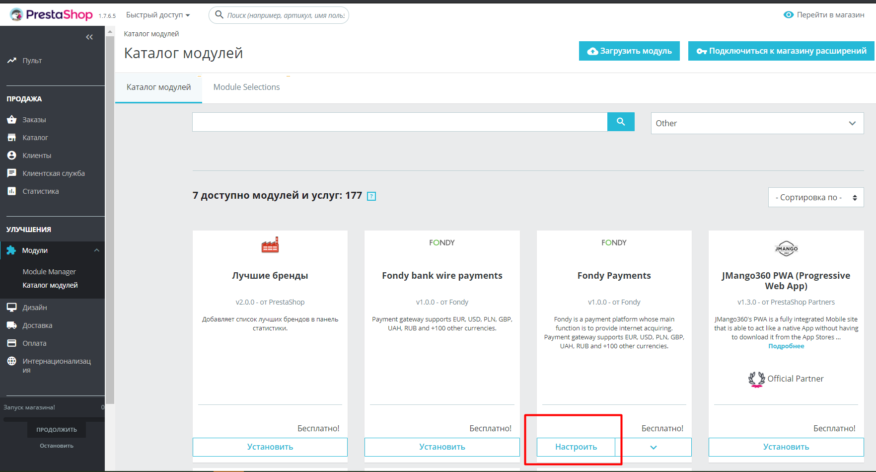Collapse the sidebar with double chevron icon
The height and width of the screenshot is (472, 876).
click(x=89, y=37)
